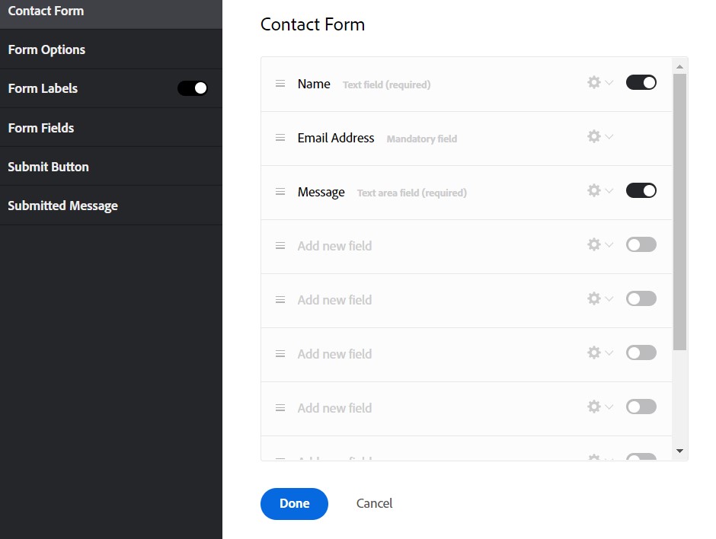Image resolution: width=716 pixels, height=539 pixels.
Task: Enable the first Add new field toggle
Action: (641, 244)
